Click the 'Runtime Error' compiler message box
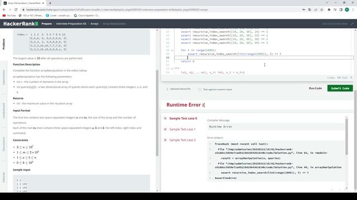The height and width of the screenshot is (200, 357). point(276,127)
